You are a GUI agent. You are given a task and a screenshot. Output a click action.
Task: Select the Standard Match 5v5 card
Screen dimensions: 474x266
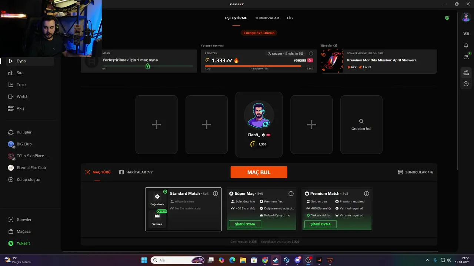(x=183, y=209)
